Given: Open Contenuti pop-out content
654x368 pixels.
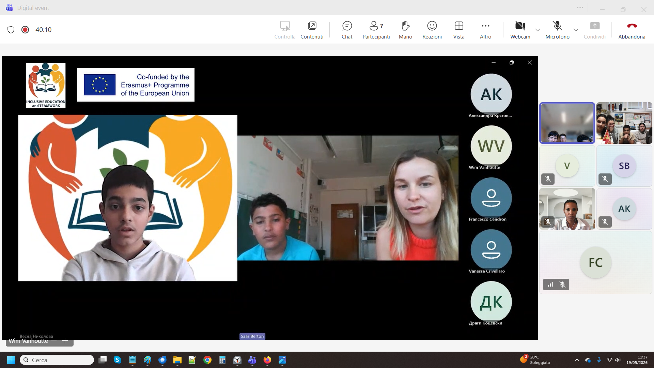Looking at the screenshot, I should (312, 30).
